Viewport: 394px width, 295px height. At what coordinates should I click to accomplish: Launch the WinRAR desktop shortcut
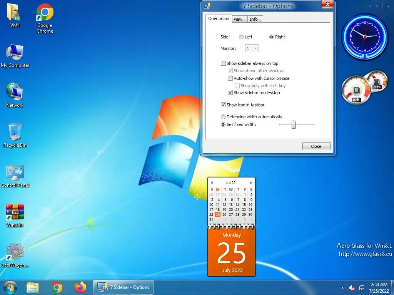pos(15,215)
